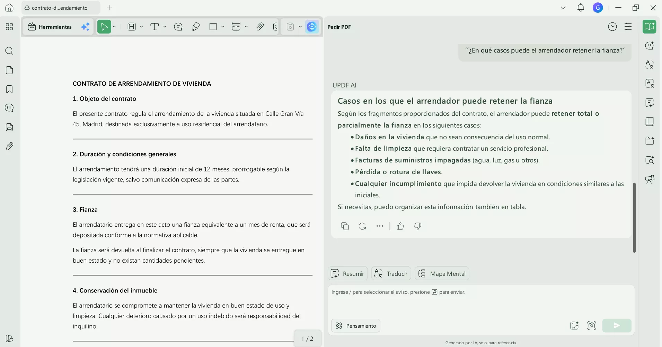Open the translate icon in right sidebar
The height and width of the screenshot is (347, 662).
pos(650,65)
